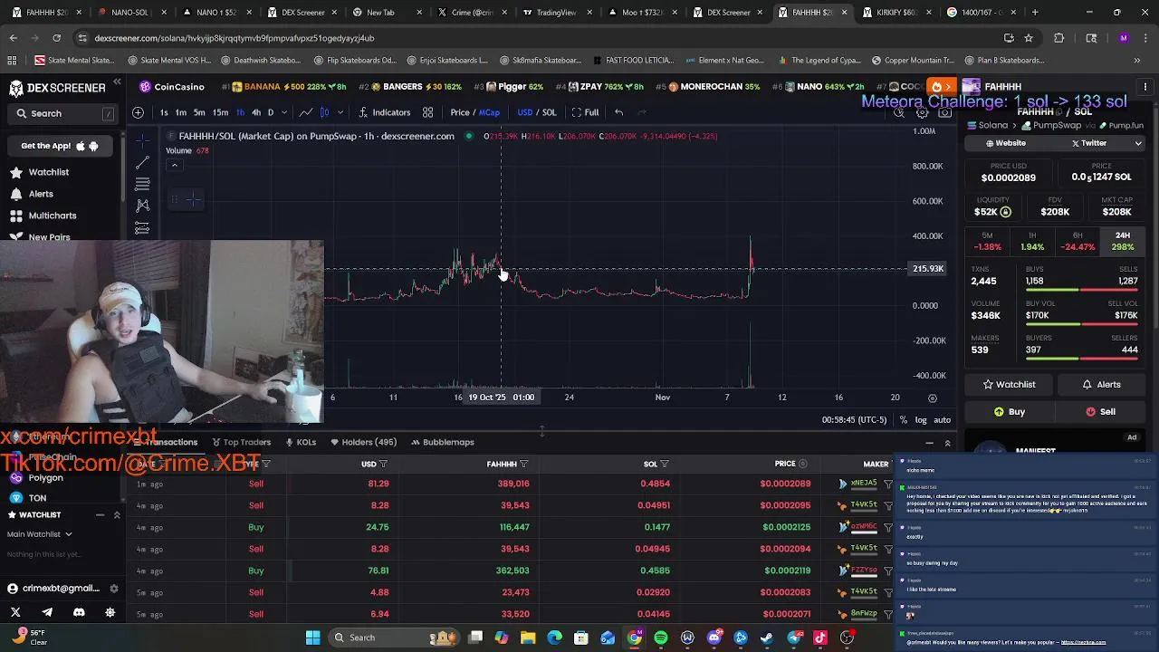Toggle log scale on chart
1159x652 pixels.
(921, 420)
